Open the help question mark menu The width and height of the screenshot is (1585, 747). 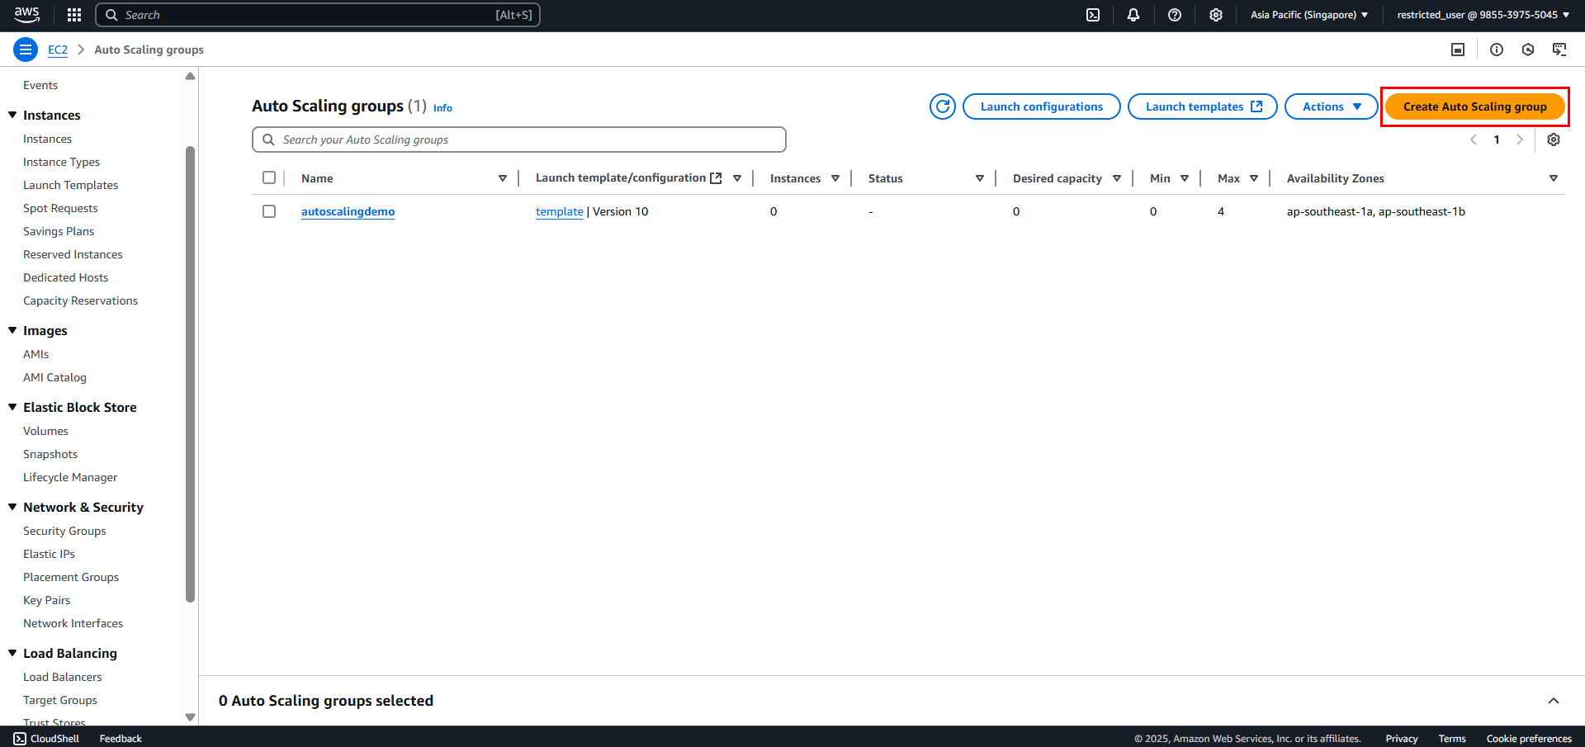pyautogui.click(x=1175, y=15)
